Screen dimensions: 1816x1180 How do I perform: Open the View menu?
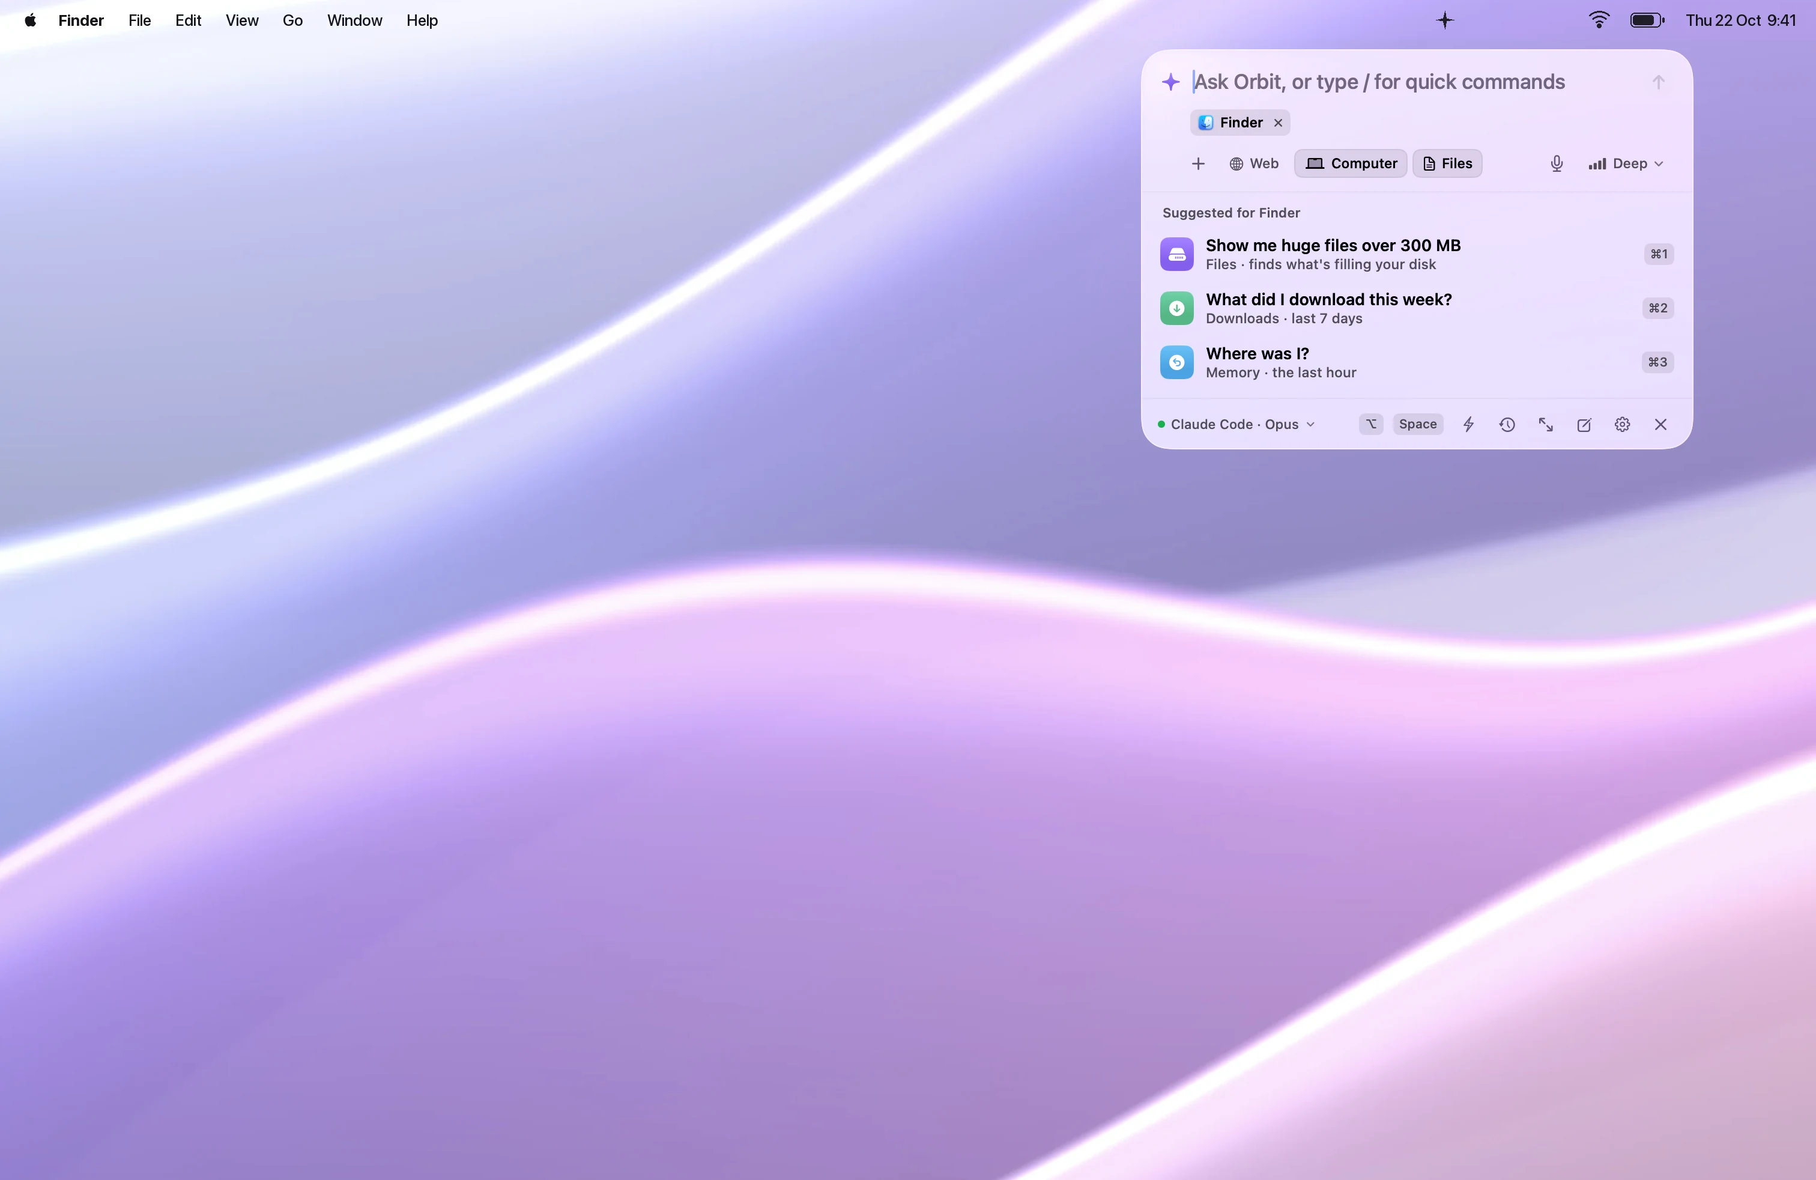click(x=242, y=20)
